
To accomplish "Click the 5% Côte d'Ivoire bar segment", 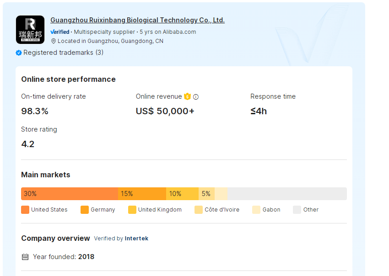I will click(x=206, y=194).
